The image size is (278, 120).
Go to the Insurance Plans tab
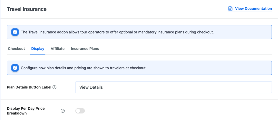pyautogui.click(x=85, y=49)
